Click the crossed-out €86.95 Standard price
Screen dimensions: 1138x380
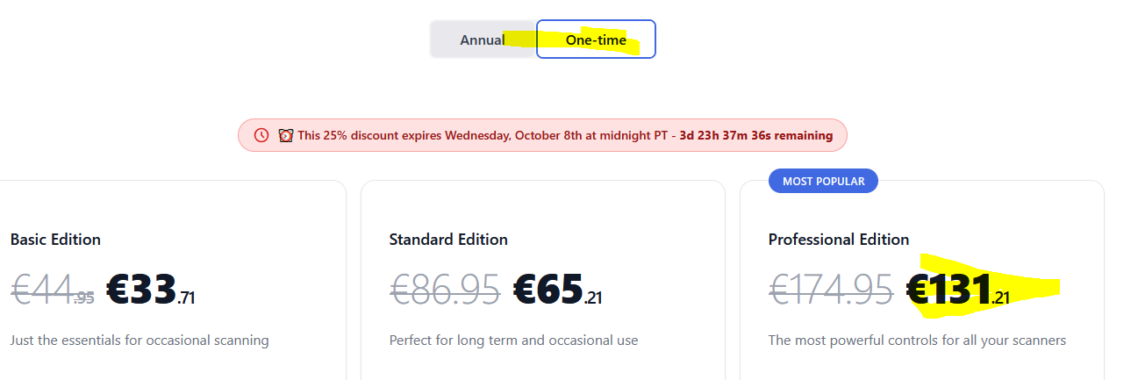pyautogui.click(x=445, y=290)
